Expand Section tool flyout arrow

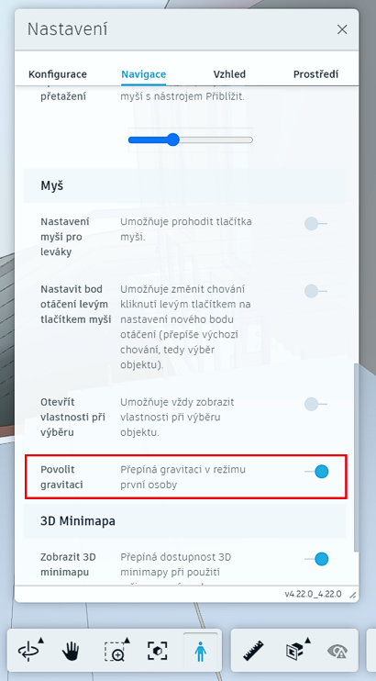pyautogui.click(x=308, y=640)
